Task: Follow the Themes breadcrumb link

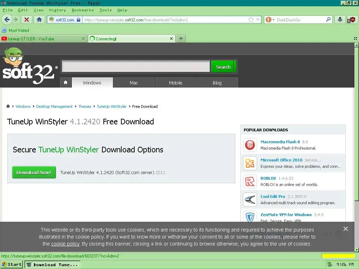Action: (x=85, y=106)
